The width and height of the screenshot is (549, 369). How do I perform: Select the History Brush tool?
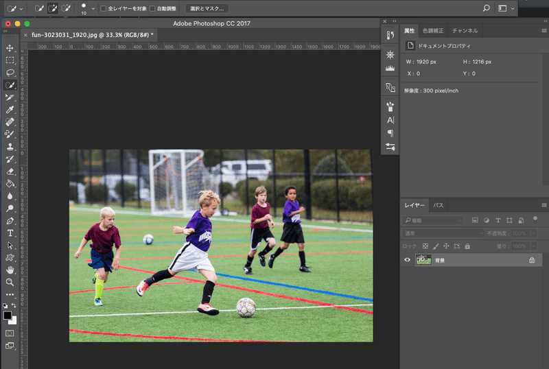coord(10,159)
